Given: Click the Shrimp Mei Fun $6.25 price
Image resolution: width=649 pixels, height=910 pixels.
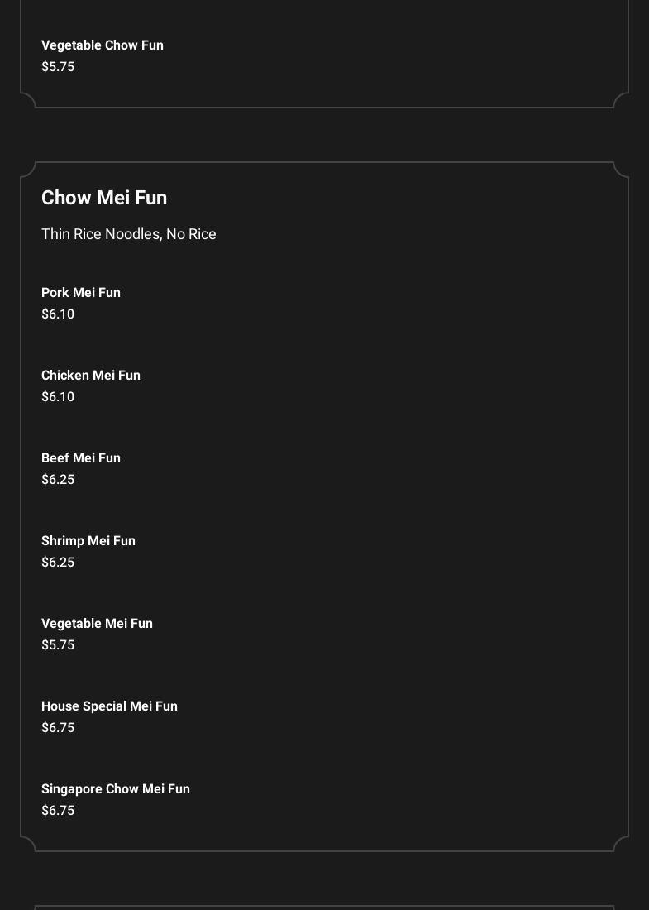Looking at the screenshot, I should click(x=58, y=563).
